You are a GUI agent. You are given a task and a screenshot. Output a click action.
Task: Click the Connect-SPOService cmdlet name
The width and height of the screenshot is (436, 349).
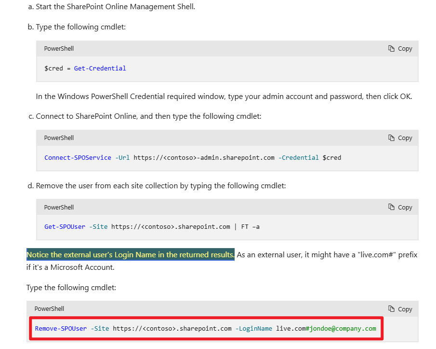(x=78, y=158)
